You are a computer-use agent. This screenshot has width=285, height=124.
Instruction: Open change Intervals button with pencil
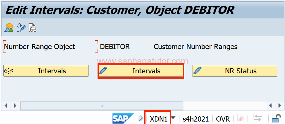(x=141, y=71)
